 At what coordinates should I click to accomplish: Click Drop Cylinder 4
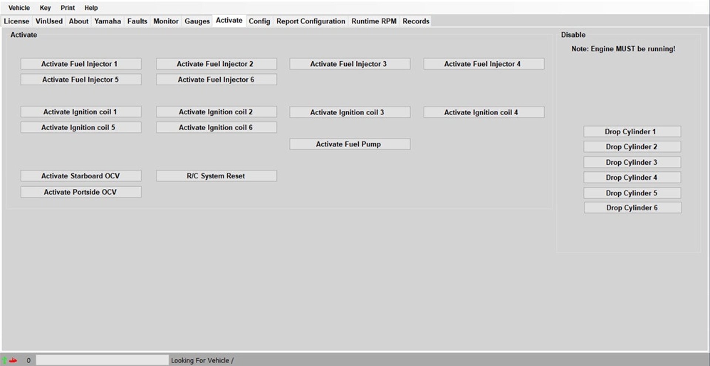(x=632, y=177)
